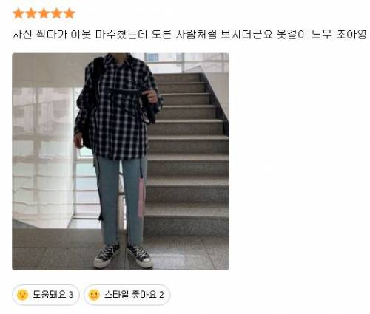Select the second orange rating star

31,13
